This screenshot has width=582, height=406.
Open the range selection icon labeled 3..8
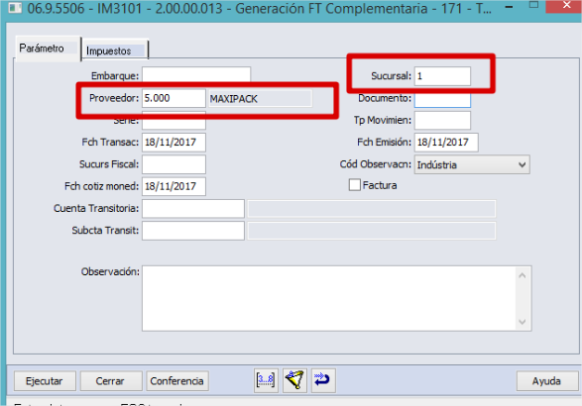coord(266,380)
